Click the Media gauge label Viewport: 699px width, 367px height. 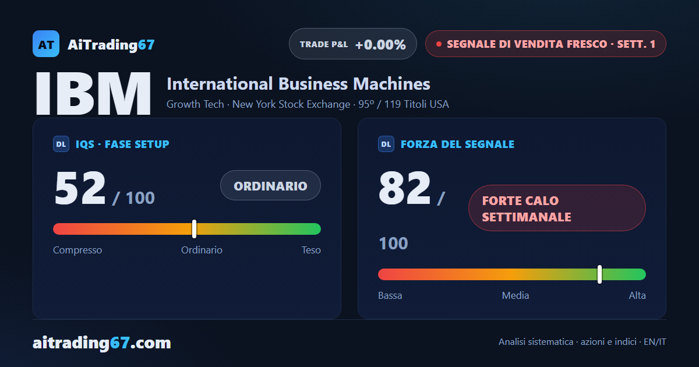tap(516, 295)
